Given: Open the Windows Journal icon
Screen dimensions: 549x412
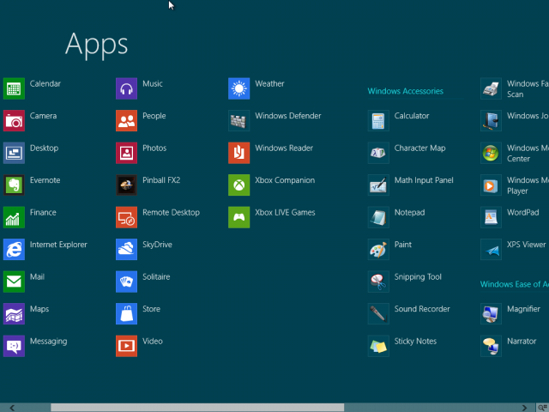Looking at the screenshot, I should (491, 121).
